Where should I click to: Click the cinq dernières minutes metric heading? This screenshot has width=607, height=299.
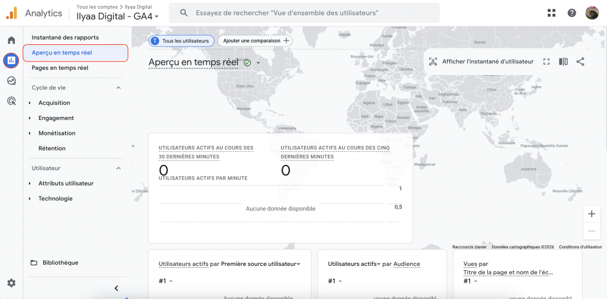point(336,152)
